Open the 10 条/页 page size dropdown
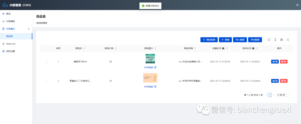The width and height of the screenshot is (301, 124). (283, 95)
